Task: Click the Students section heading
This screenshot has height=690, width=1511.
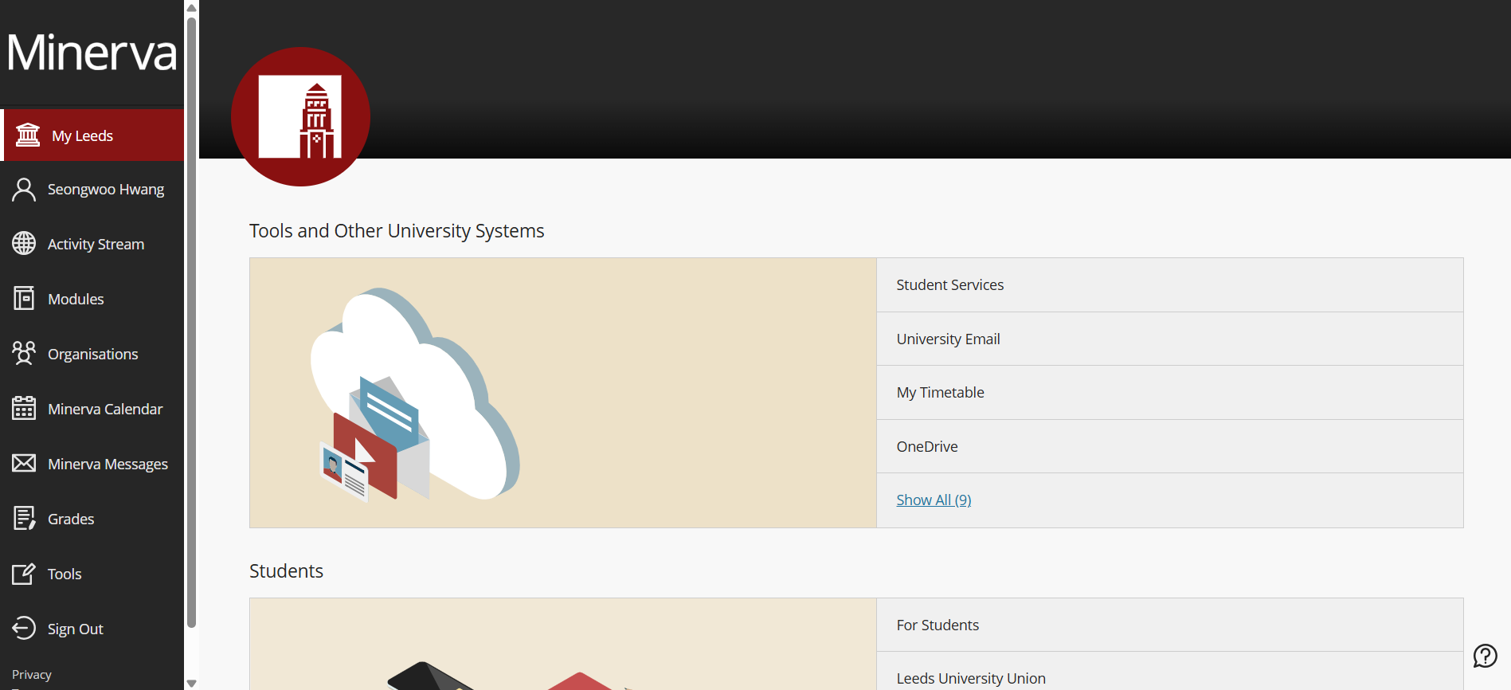Action: [286, 571]
